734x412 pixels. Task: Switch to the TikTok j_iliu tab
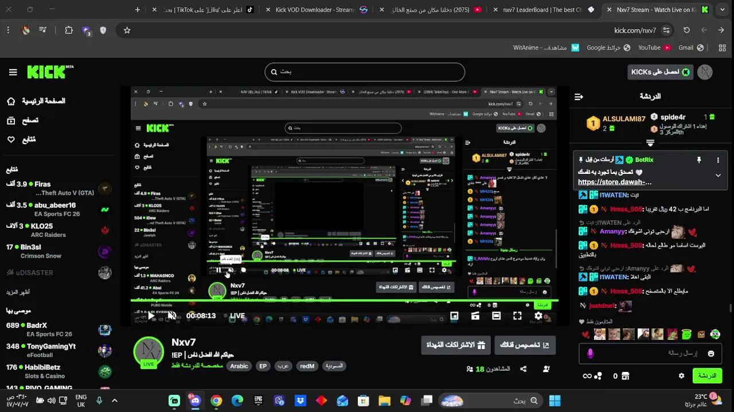pos(202,10)
